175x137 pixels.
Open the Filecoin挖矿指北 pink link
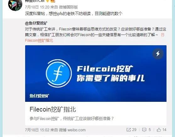tap(39, 41)
